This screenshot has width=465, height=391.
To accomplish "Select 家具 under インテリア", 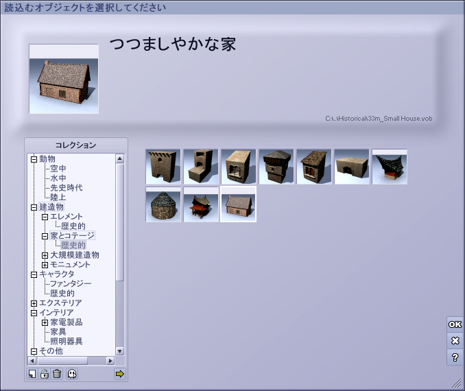I will (58, 332).
